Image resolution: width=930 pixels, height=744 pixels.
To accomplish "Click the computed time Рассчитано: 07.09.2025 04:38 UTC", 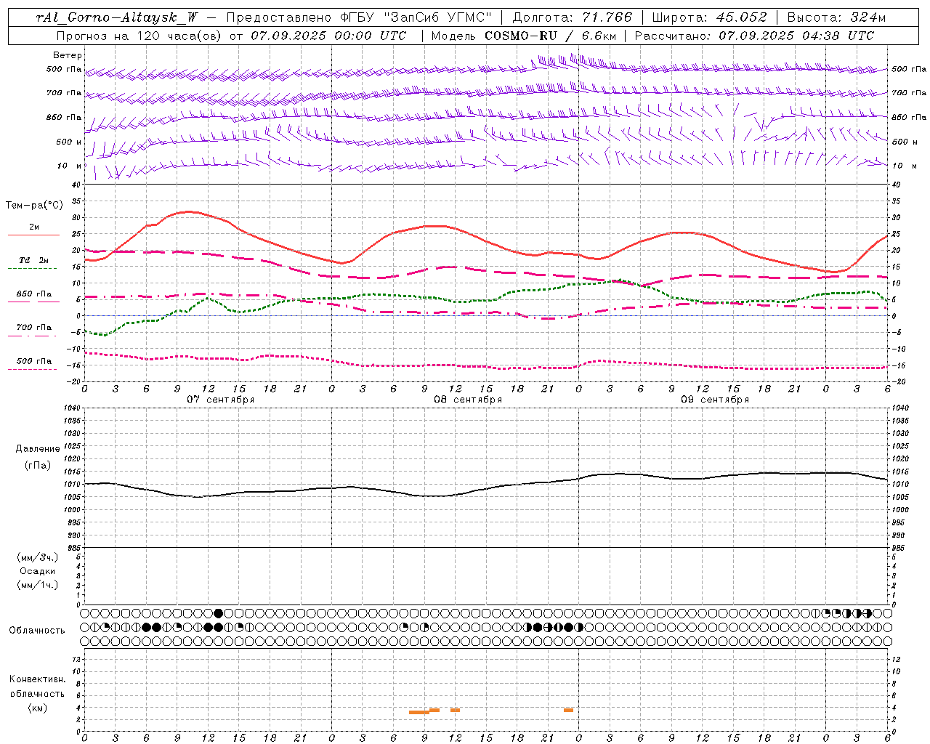I will tap(754, 36).
